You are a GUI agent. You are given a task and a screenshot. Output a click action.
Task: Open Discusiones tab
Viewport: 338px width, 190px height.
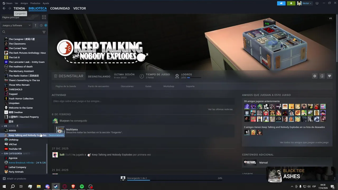[127, 86]
